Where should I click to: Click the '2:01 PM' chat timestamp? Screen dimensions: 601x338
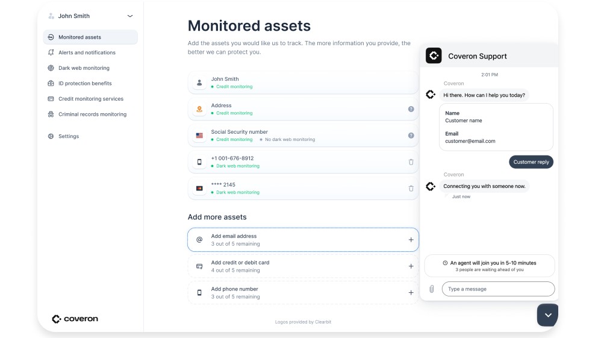coord(490,75)
